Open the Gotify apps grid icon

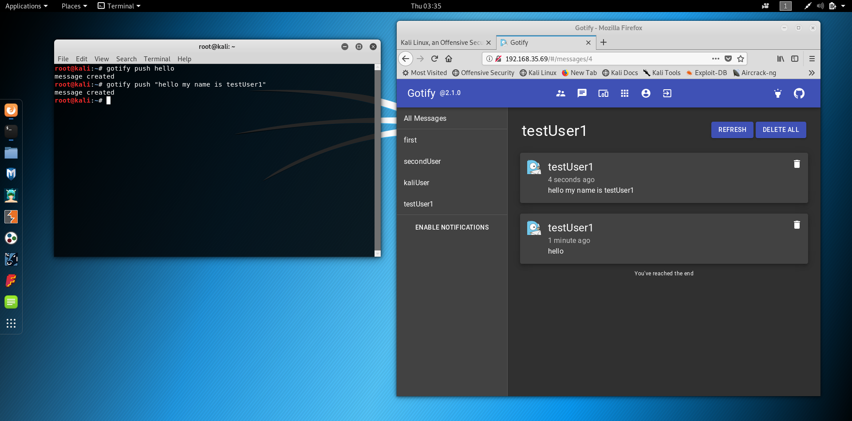point(624,93)
